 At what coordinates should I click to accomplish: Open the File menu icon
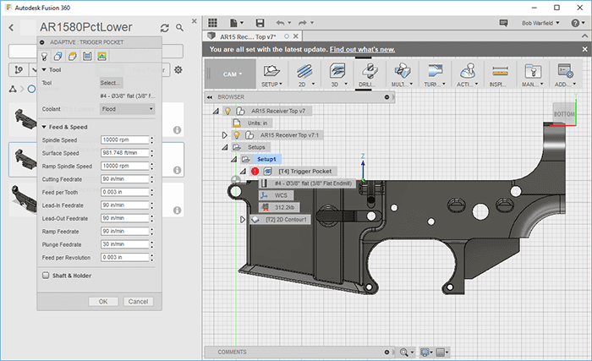pyautogui.click(x=236, y=23)
